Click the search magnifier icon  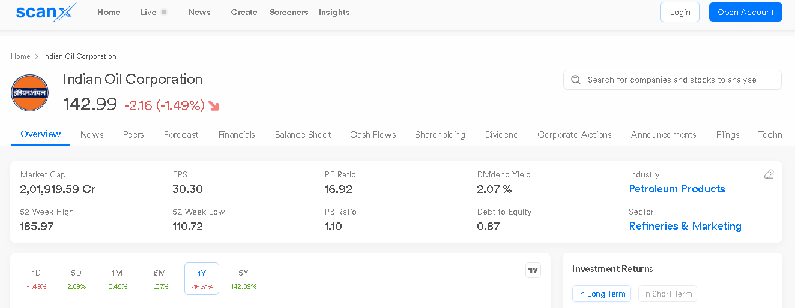[x=576, y=80]
